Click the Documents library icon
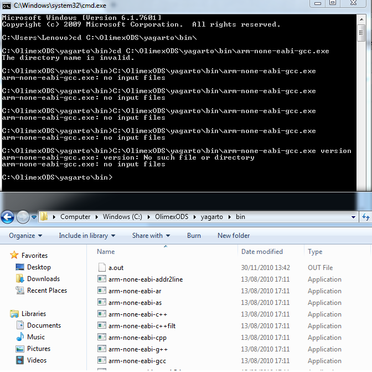Image resolution: width=372 pixels, height=372 pixels. tap(20, 325)
